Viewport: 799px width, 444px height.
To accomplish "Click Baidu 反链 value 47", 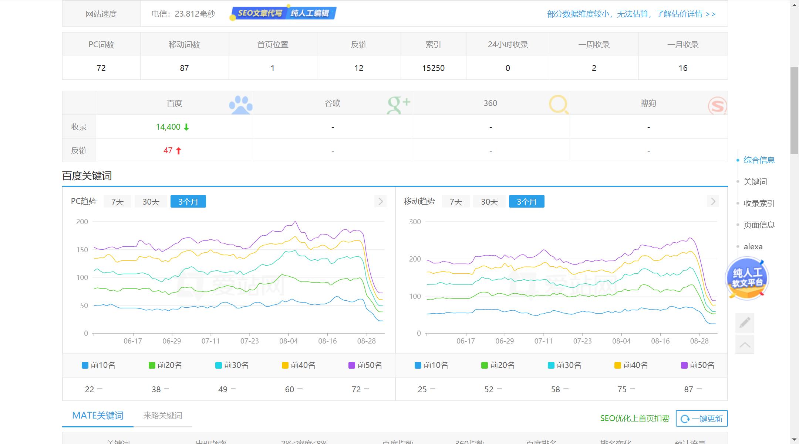I will 168,151.
